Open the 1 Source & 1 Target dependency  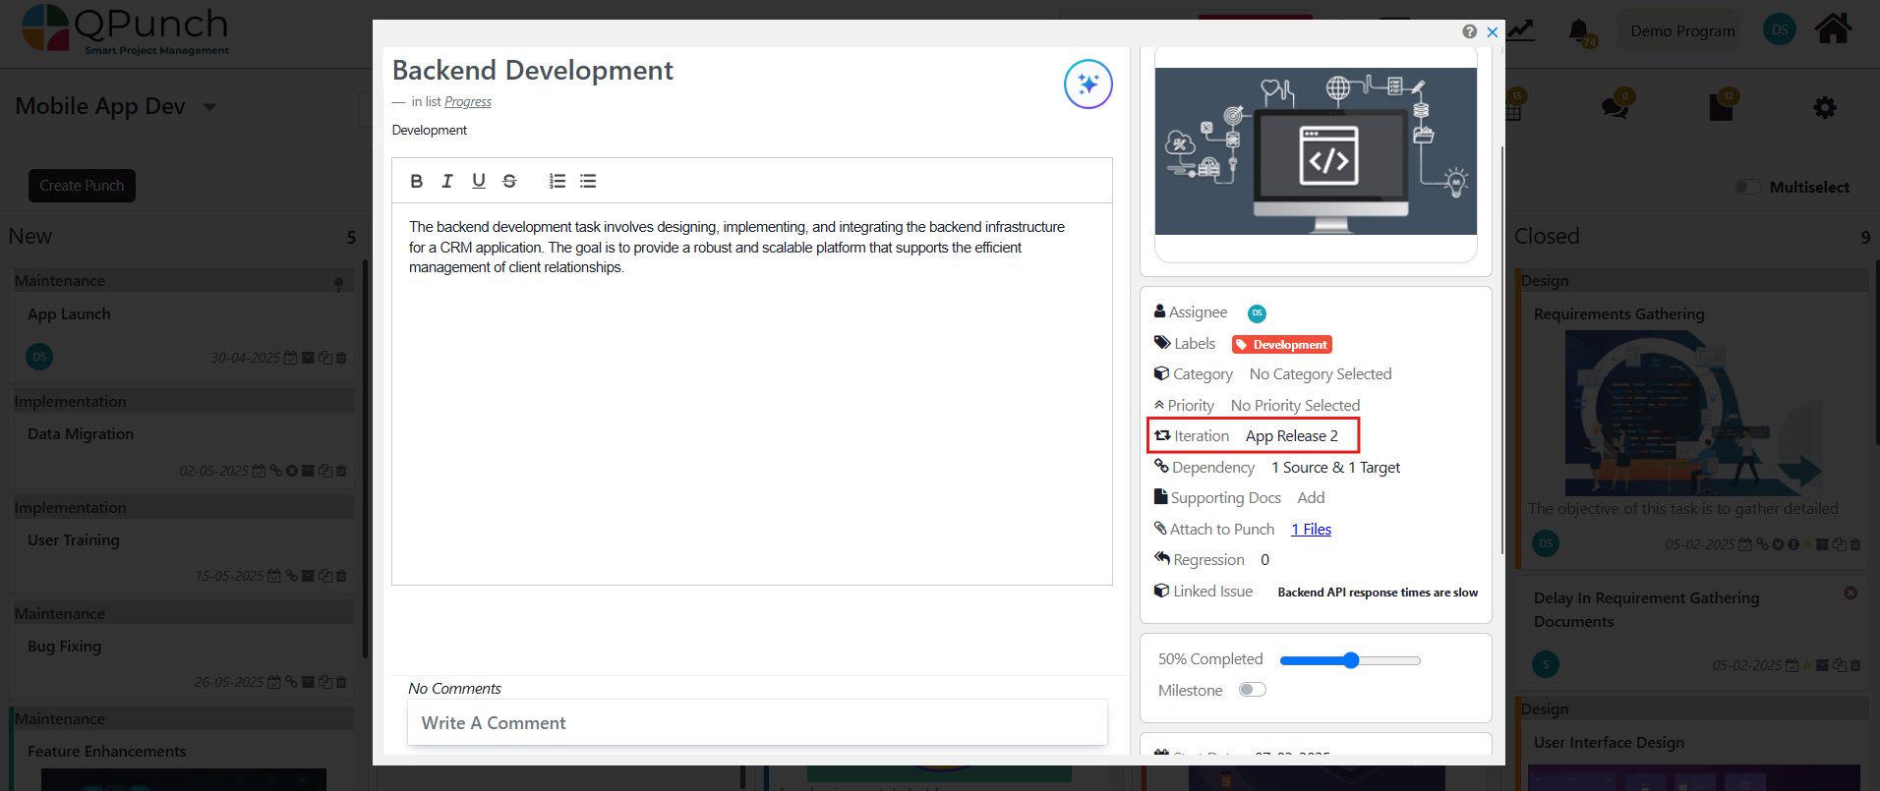pyautogui.click(x=1335, y=468)
